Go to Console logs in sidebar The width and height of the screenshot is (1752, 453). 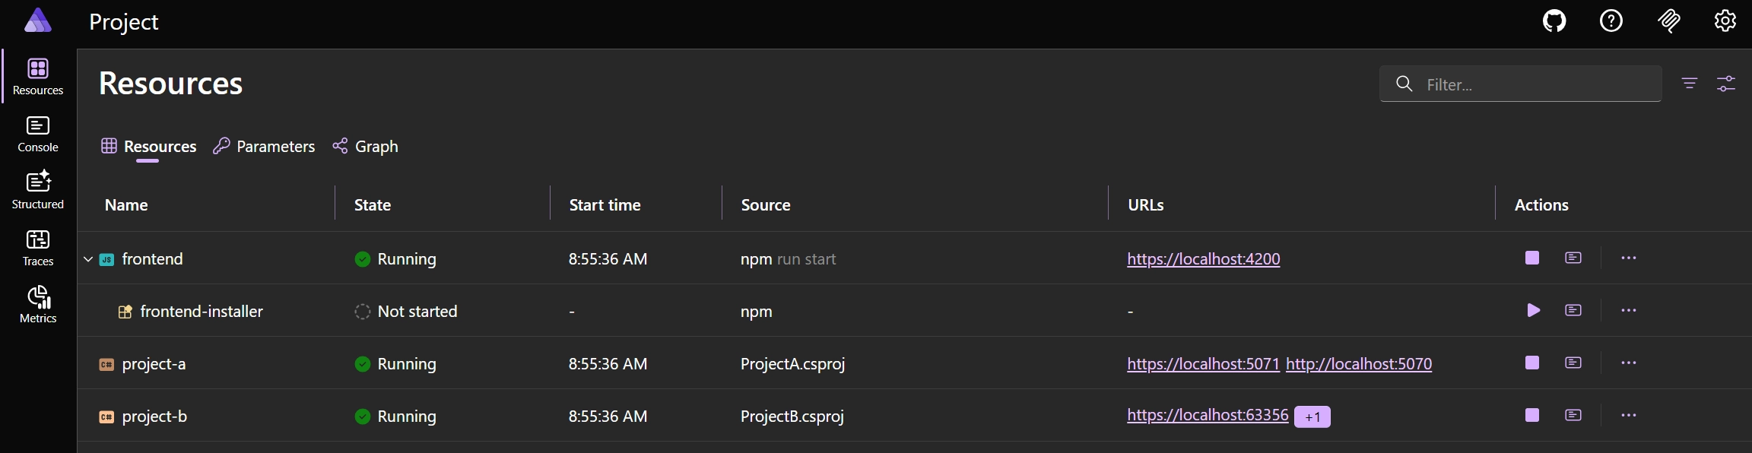pos(38,134)
